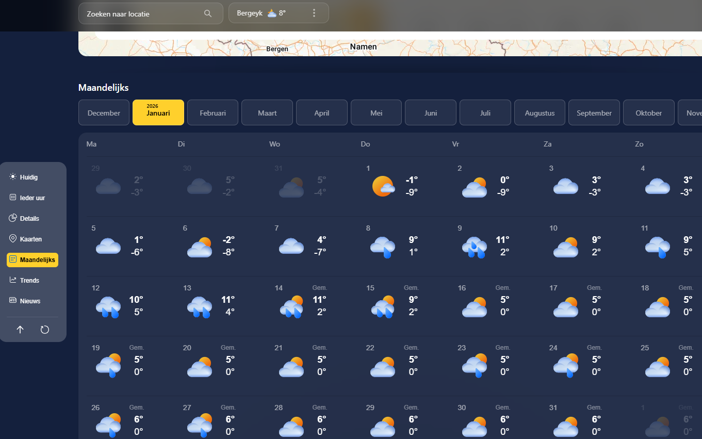Open the January 24 forecast day
The height and width of the screenshot is (439, 702).
click(x=588, y=366)
